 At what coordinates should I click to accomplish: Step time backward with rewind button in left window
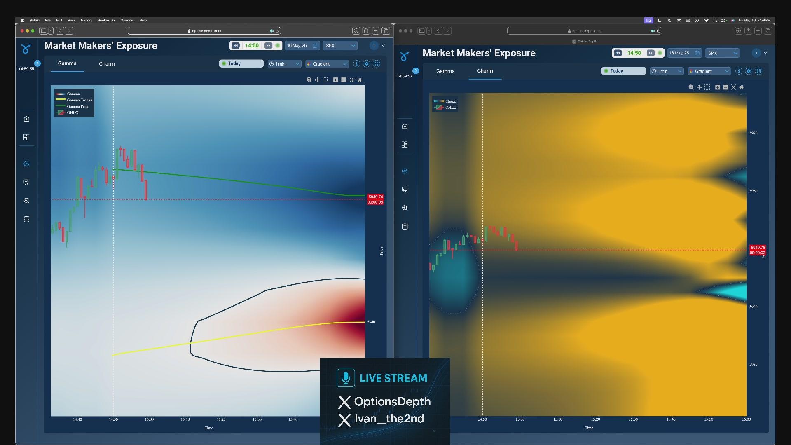coord(236,46)
